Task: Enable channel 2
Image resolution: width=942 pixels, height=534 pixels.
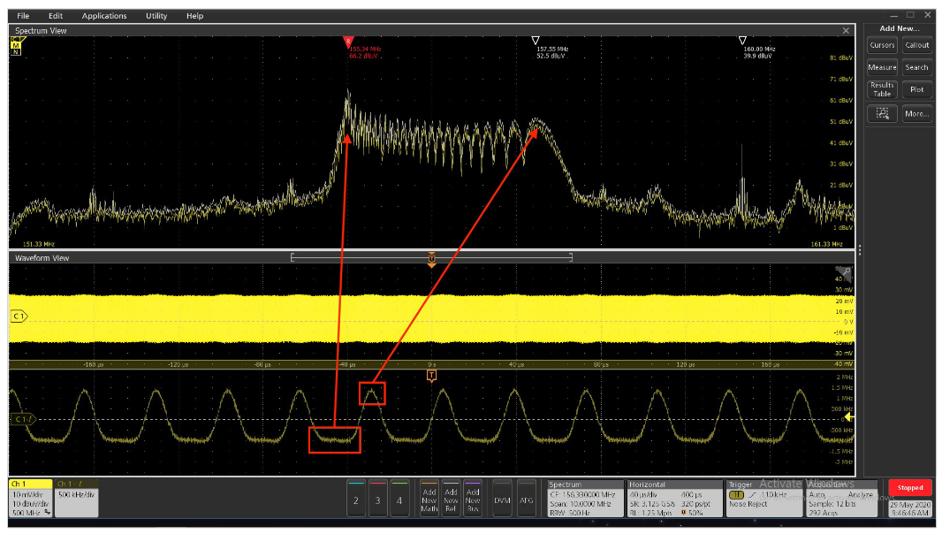Action: [356, 498]
